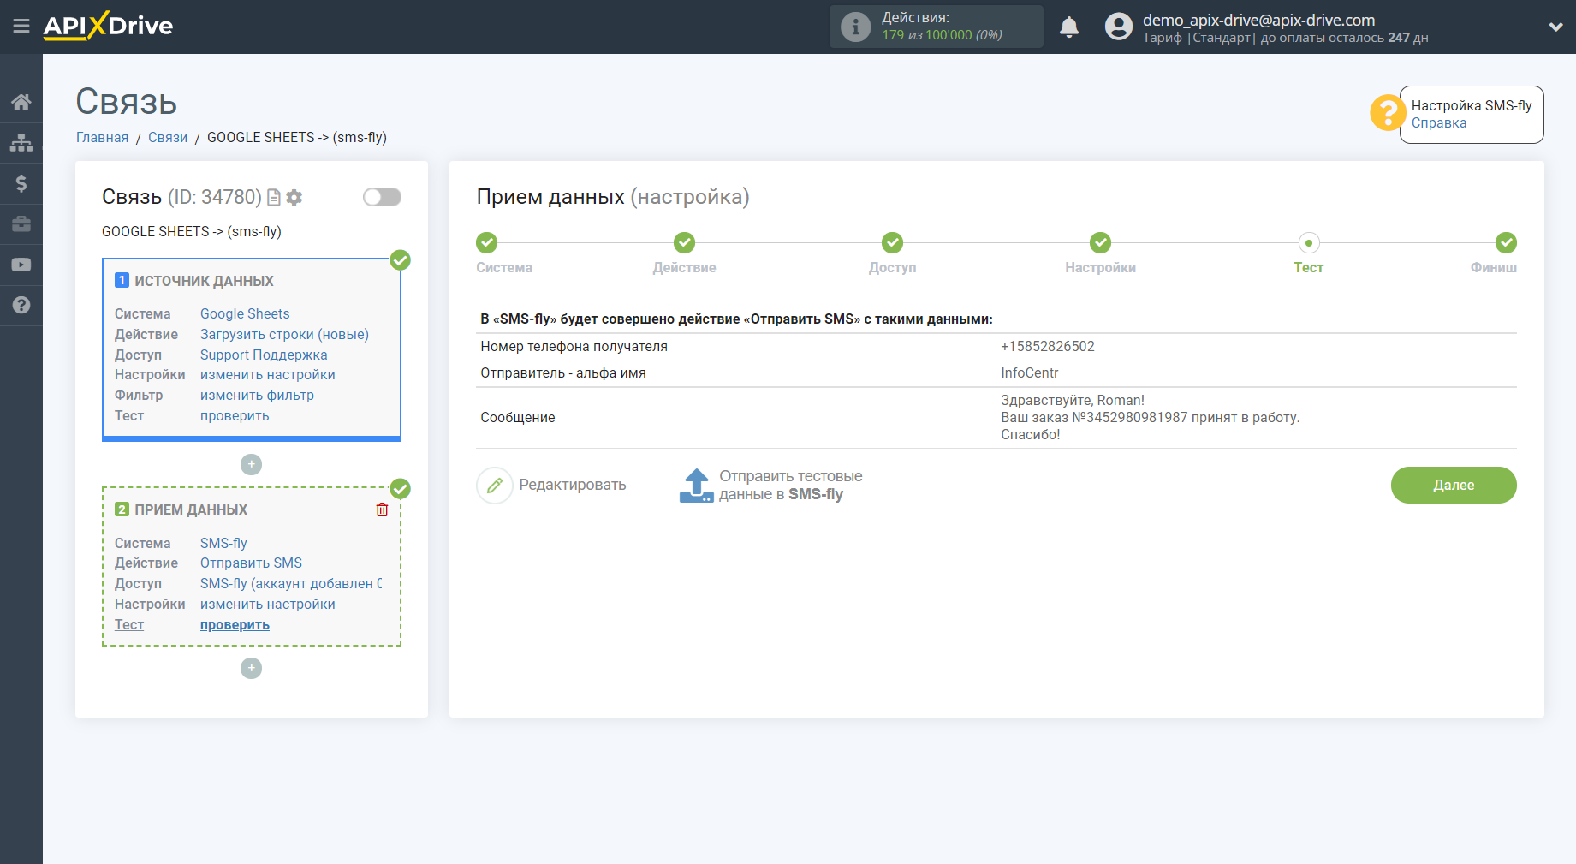Click изменить настройки in source block
This screenshot has width=1576, height=864.
tap(268, 375)
